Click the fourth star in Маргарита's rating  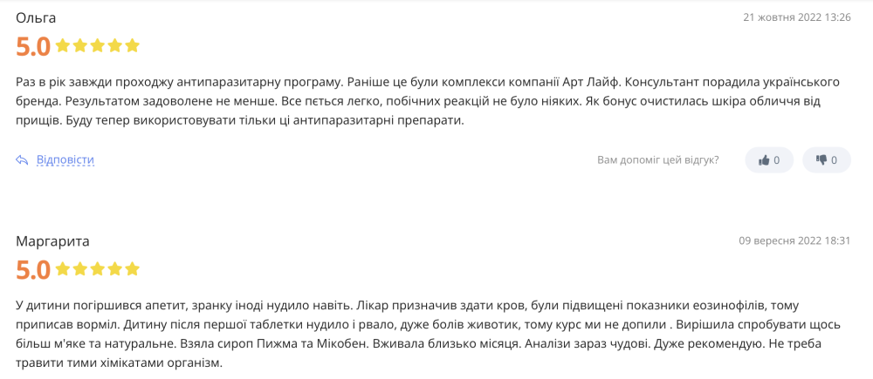pos(114,269)
